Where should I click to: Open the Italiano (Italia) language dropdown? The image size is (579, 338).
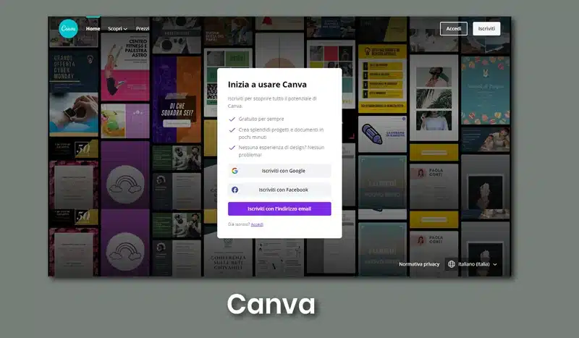point(473,264)
